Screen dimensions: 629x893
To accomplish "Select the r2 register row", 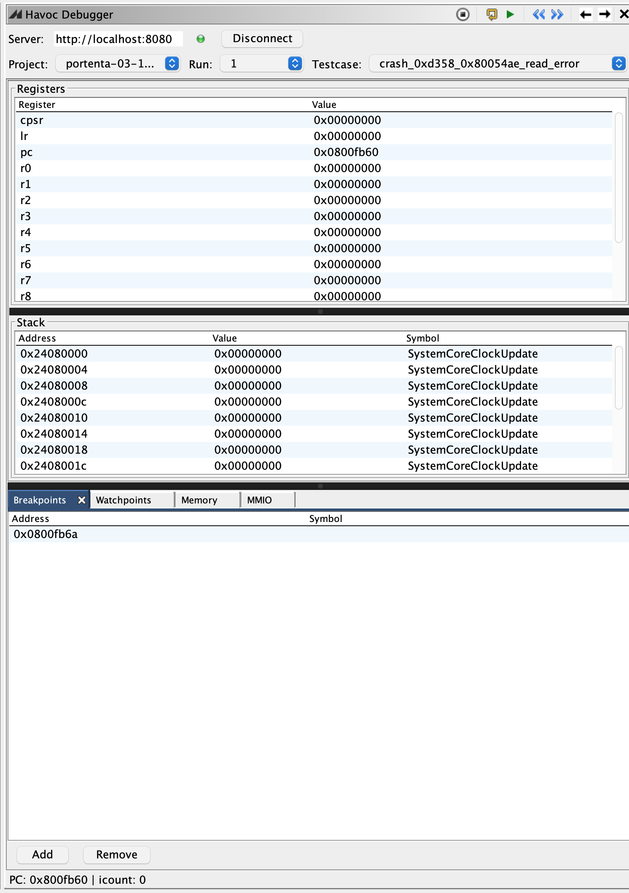I will (314, 200).
